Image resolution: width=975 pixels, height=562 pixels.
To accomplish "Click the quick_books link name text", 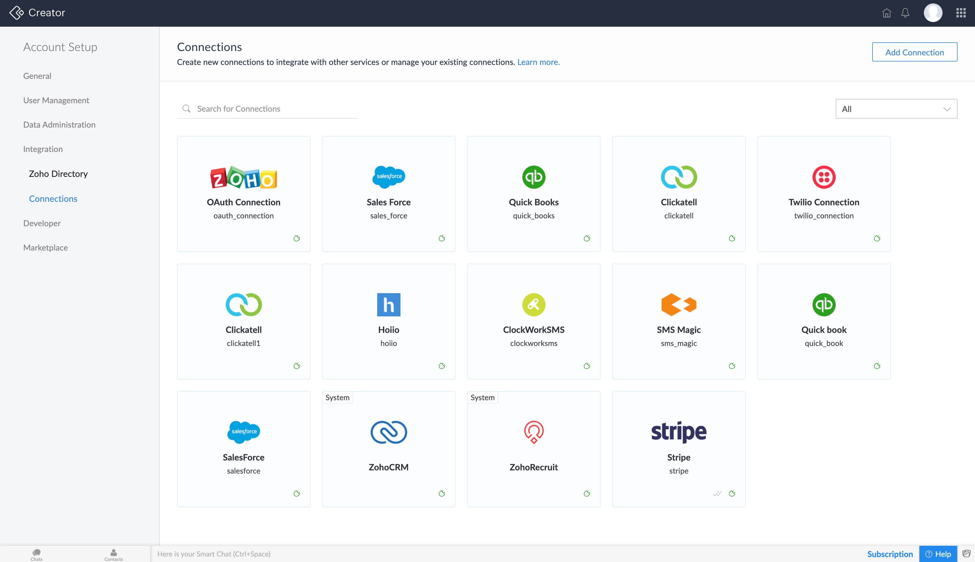I will 534,216.
